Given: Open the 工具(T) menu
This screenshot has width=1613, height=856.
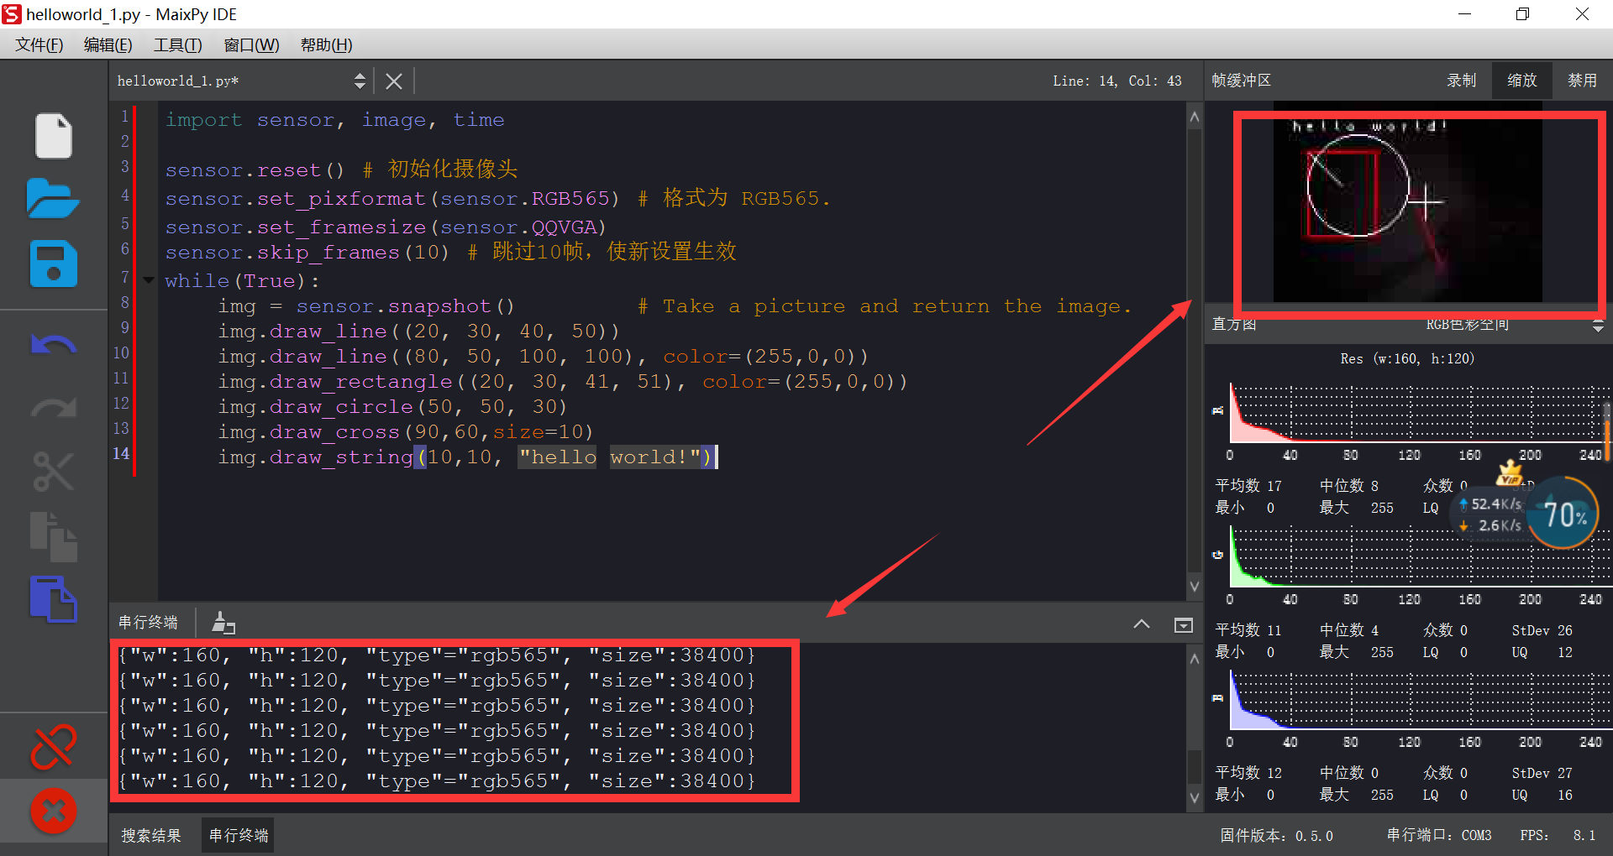Looking at the screenshot, I should (176, 44).
